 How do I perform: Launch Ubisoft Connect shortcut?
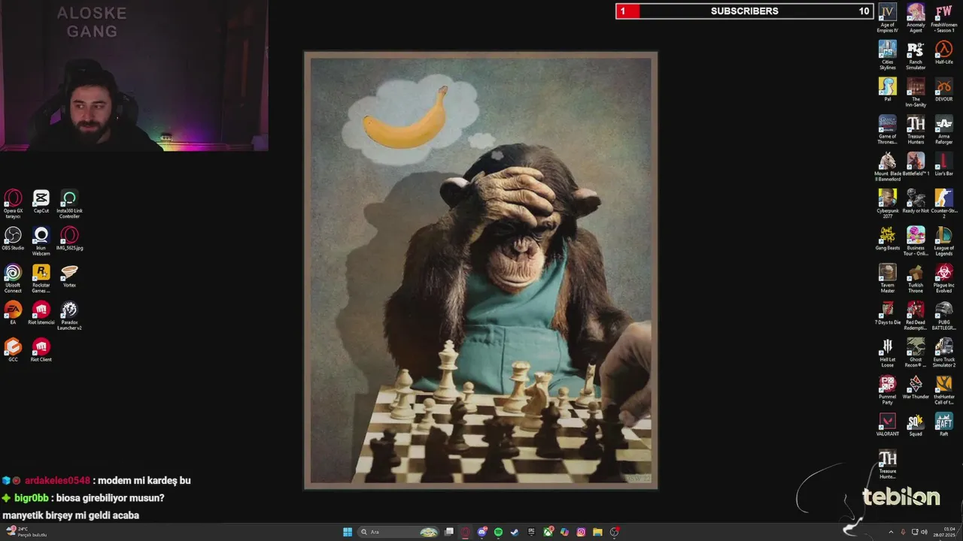tap(13, 278)
